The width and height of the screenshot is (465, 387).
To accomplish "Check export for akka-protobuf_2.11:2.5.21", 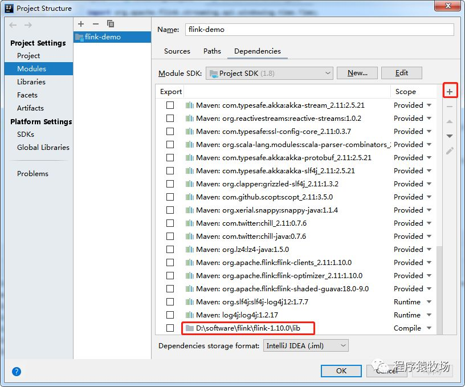I will (170, 157).
